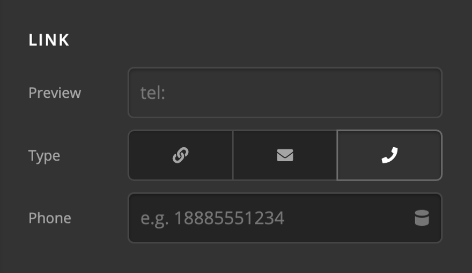472x273 pixels.
Task: Switch the link Type to email
Action: pyautogui.click(x=285, y=155)
